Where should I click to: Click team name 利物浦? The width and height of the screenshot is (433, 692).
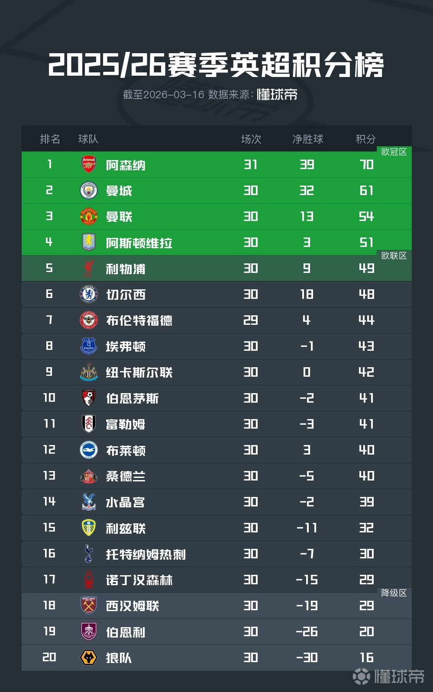coord(126,269)
